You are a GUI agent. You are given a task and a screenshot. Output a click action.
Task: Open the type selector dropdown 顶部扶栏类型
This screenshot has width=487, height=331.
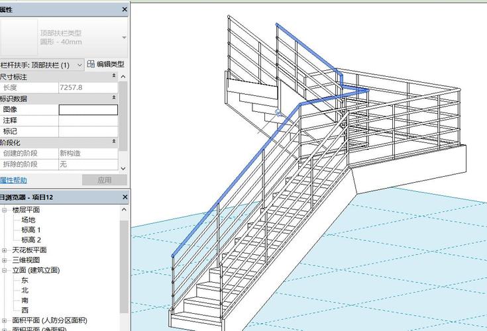pos(124,38)
